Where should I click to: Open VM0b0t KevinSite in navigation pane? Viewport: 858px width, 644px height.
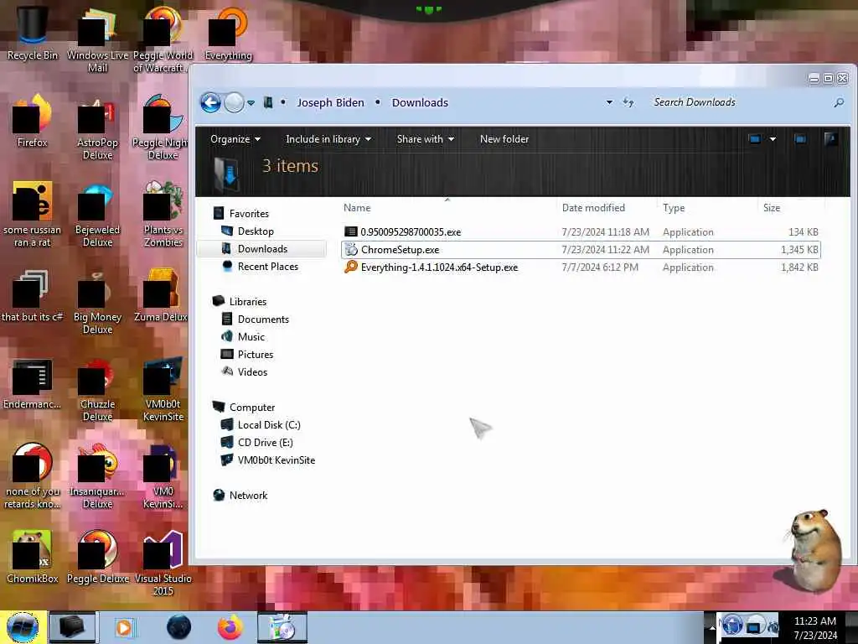pyautogui.click(x=268, y=460)
